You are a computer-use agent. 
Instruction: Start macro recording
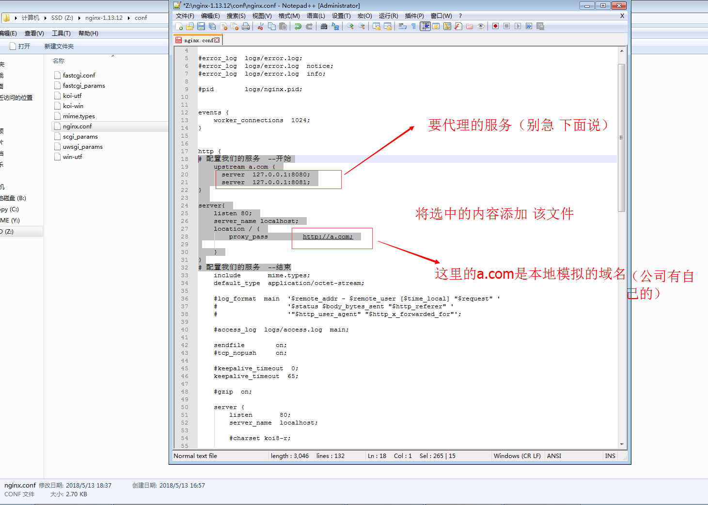(x=495, y=26)
